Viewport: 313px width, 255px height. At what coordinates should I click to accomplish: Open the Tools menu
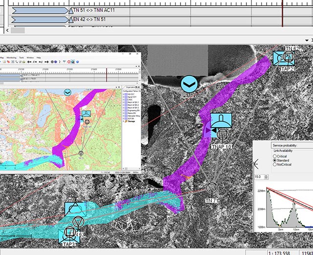coord(21,57)
